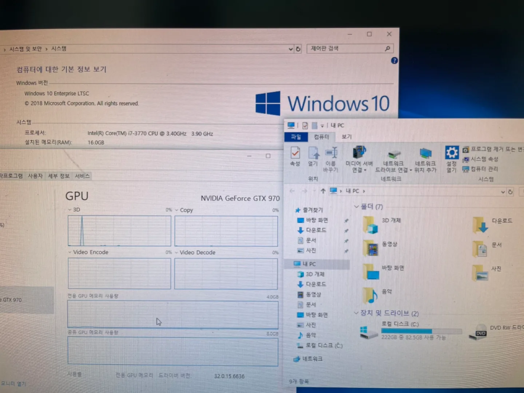Click quick access toolbar checkmark icon
The width and height of the screenshot is (524, 393).
pos(305,126)
